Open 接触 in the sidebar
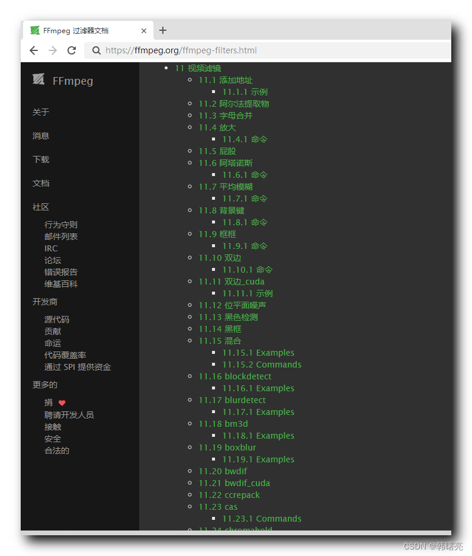The width and height of the screenshot is (472, 556). [x=53, y=427]
